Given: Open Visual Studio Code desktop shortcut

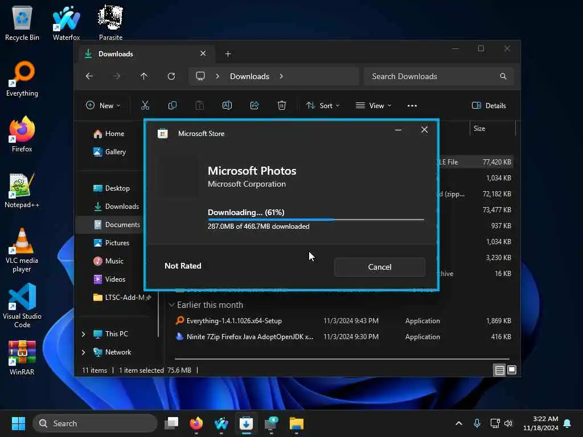Looking at the screenshot, I should point(22,306).
